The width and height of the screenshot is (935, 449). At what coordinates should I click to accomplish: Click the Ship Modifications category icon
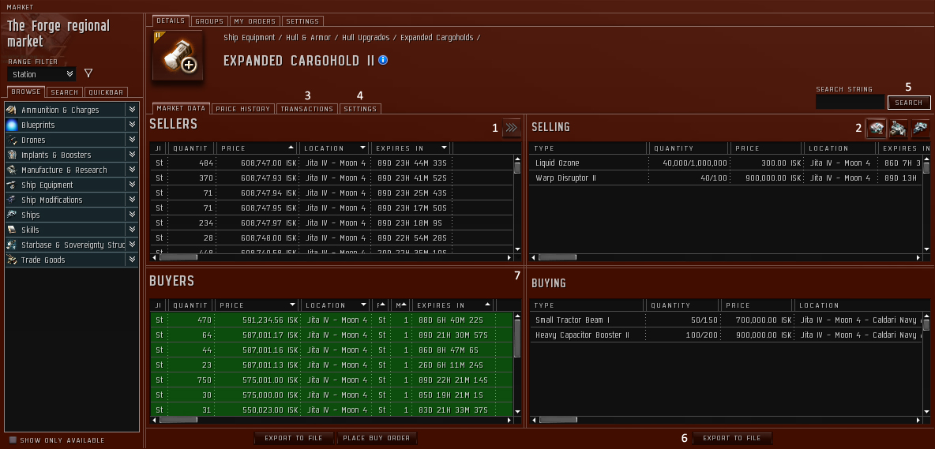(12, 200)
